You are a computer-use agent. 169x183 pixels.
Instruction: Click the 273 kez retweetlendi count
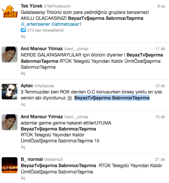point(45,30)
